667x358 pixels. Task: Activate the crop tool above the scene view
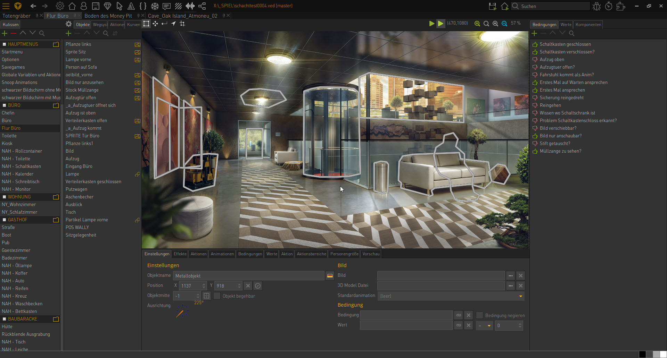tap(182, 24)
